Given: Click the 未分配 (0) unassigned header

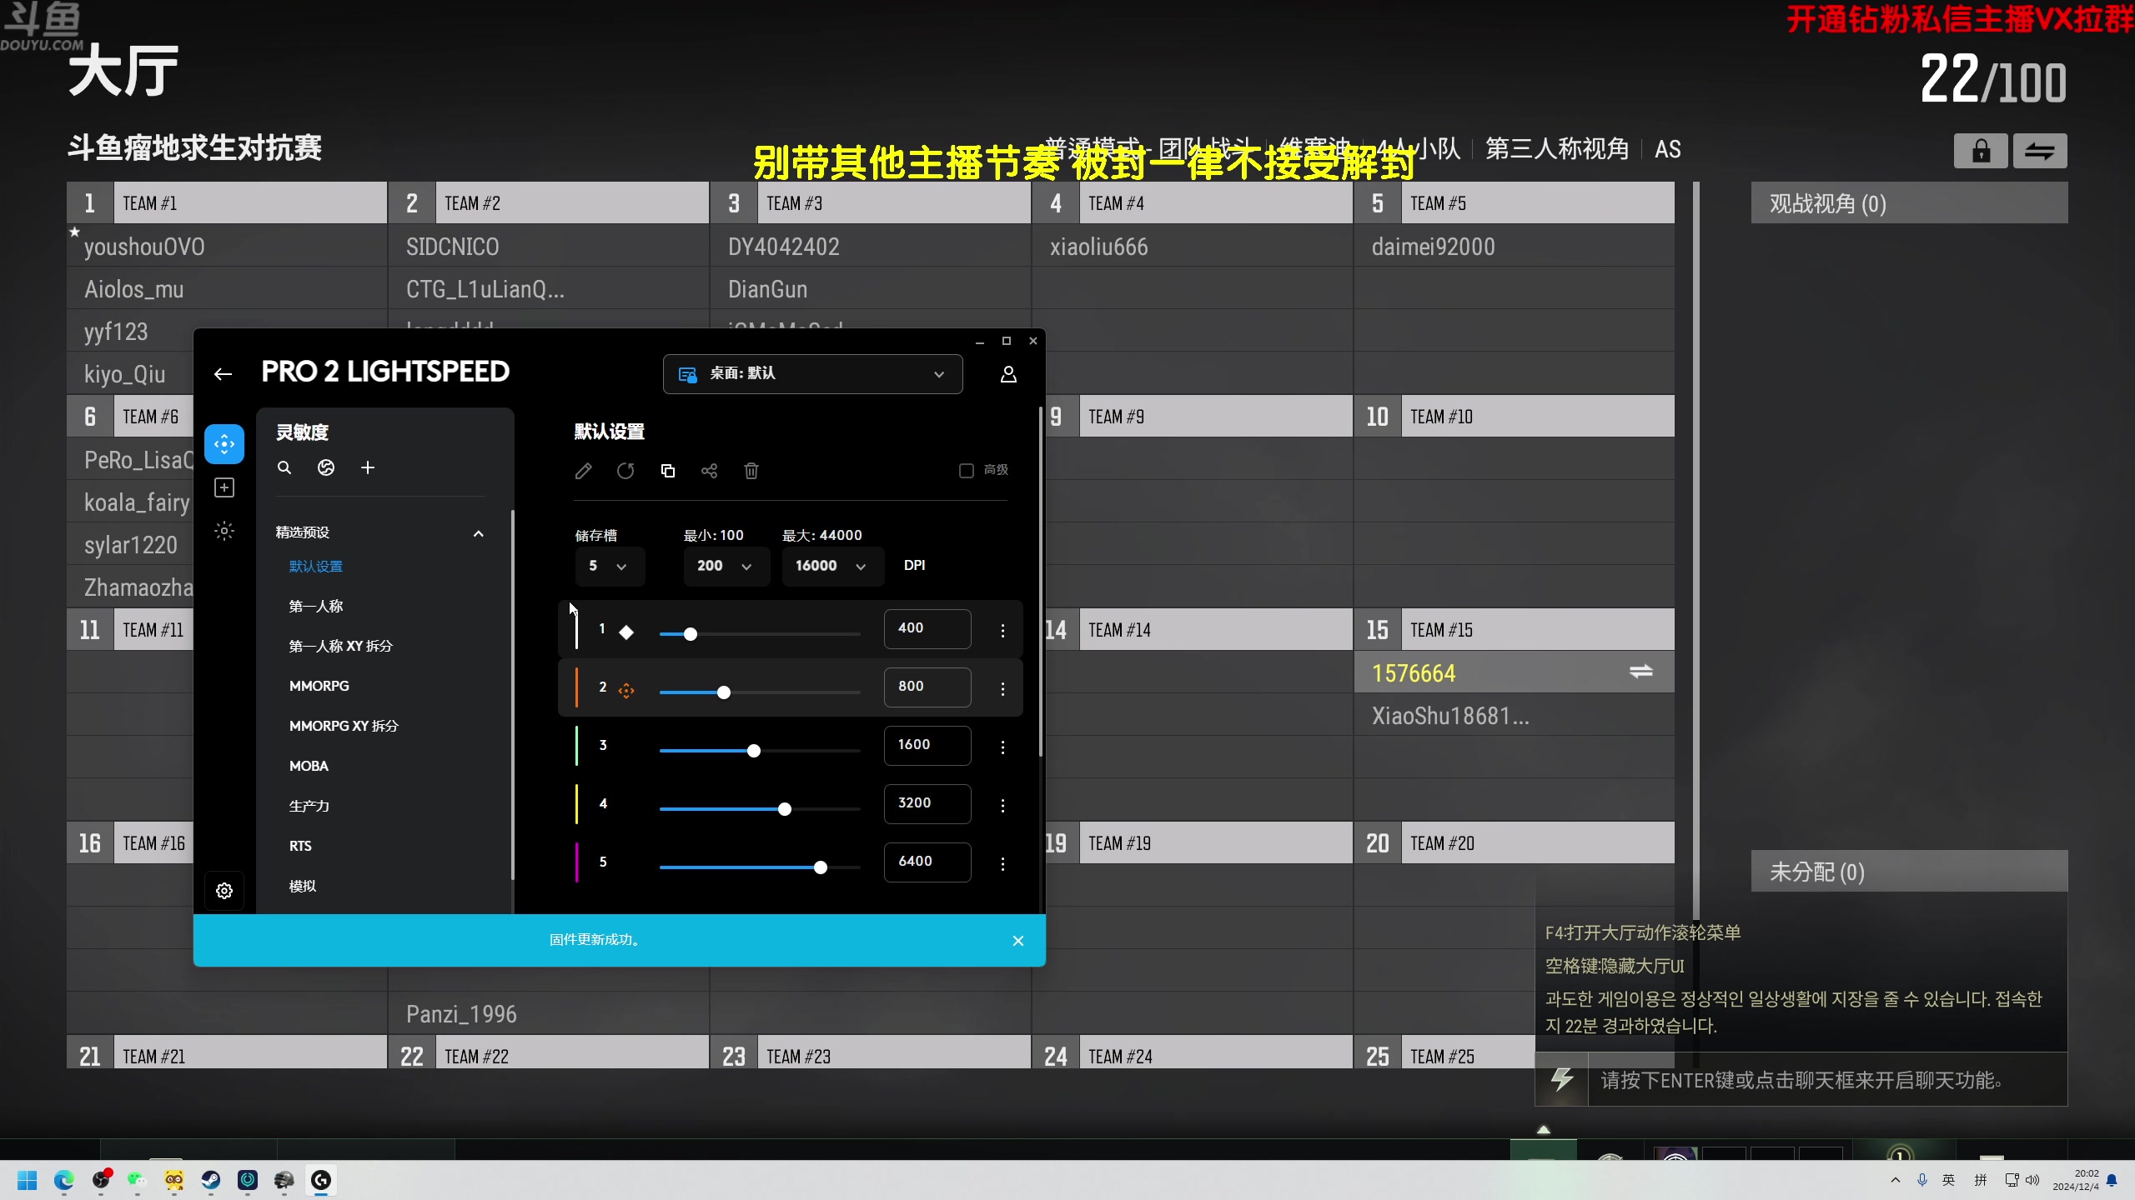Looking at the screenshot, I should coord(1909,872).
